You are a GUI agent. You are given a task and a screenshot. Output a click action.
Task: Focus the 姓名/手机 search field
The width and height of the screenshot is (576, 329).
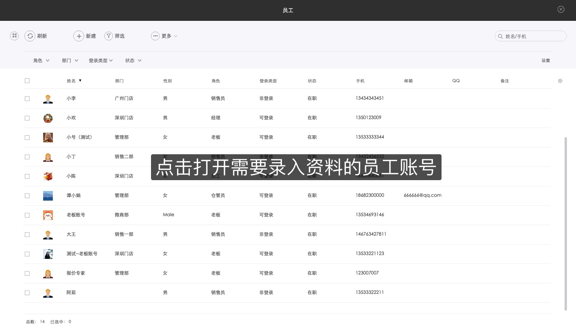pos(531,36)
